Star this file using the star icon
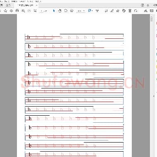157x157 pixels. pyautogui.click(x=5, y=11)
